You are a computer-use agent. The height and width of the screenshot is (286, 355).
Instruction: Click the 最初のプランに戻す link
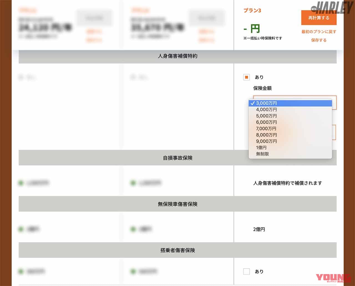click(x=319, y=32)
